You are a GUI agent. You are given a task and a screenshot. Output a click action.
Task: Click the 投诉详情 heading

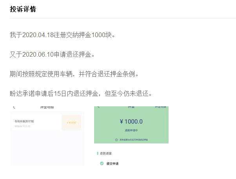click(x=23, y=9)
